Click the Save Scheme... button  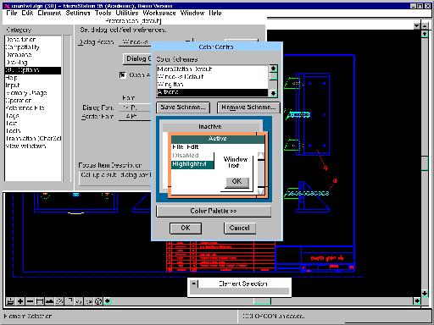tap(183, 107)
